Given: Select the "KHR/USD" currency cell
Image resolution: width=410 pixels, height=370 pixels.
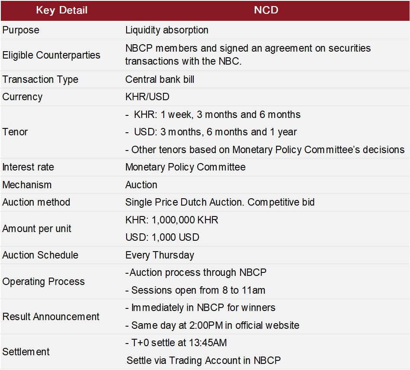Looking at the screenshot, I should [x=147, y=97].
